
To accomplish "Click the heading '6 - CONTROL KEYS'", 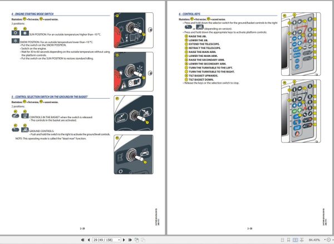I will (x=189, y=14).
